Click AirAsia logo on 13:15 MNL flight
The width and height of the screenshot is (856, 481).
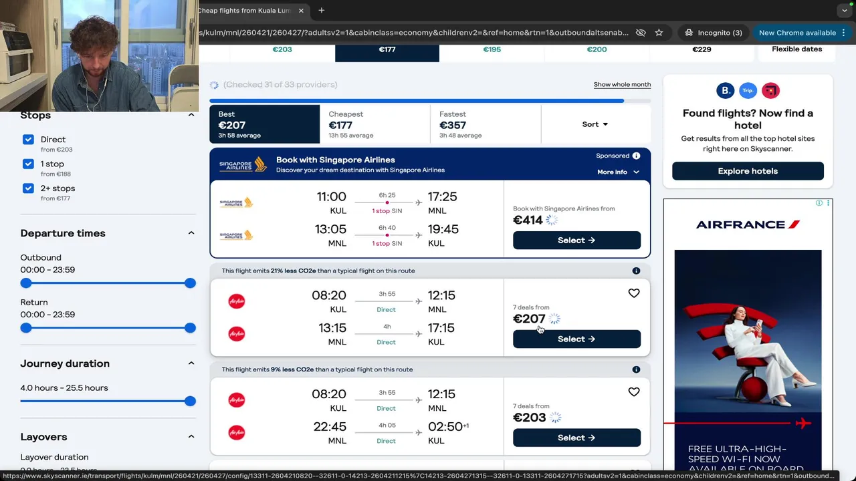[x=237, y=333]
